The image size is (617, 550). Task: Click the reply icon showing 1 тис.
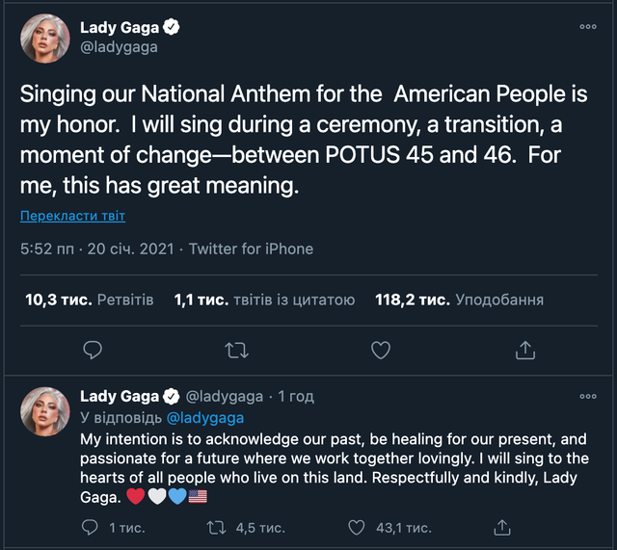pyautogui.click(x=91, y=527)
